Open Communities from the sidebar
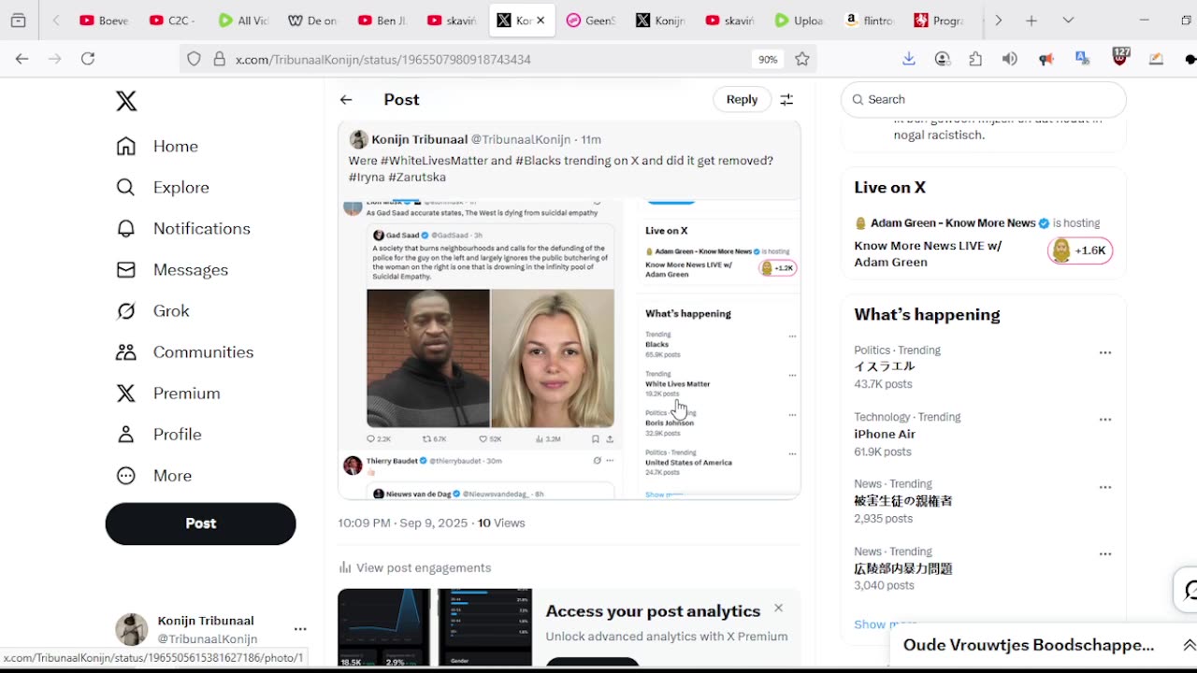Image resolution: width=1197 pixels, height=673 pixels. [x=184, y=351]
